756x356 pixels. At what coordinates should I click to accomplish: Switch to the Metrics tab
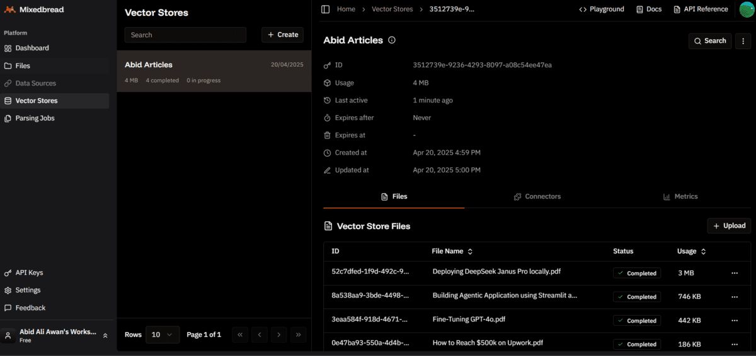point(680,196)
